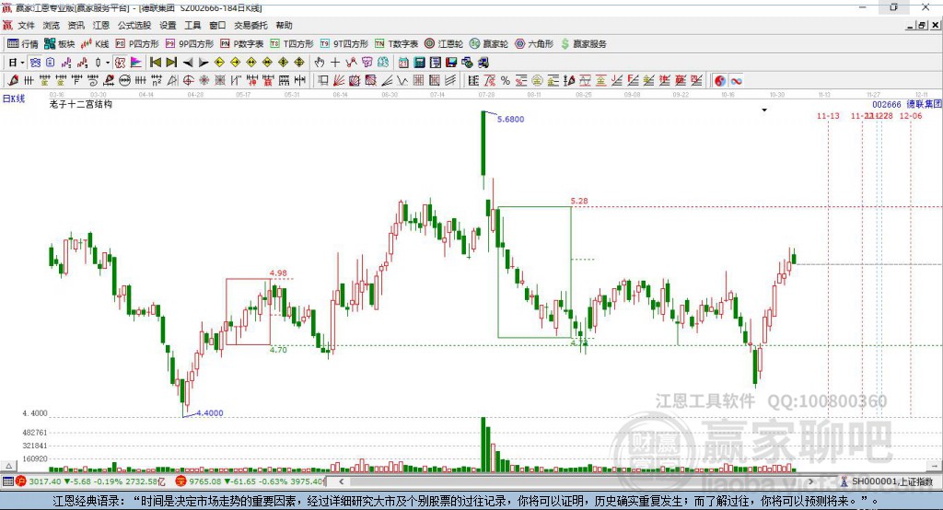Click the horizontal scrollbar left arrow
This screenshot has height=510, width=943.
point(341,481)
